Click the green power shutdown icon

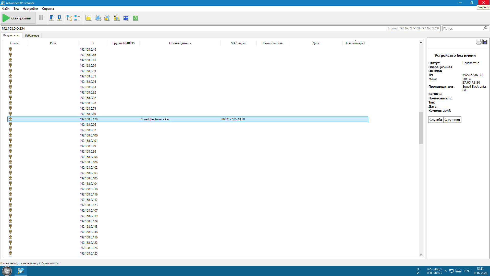136,18
